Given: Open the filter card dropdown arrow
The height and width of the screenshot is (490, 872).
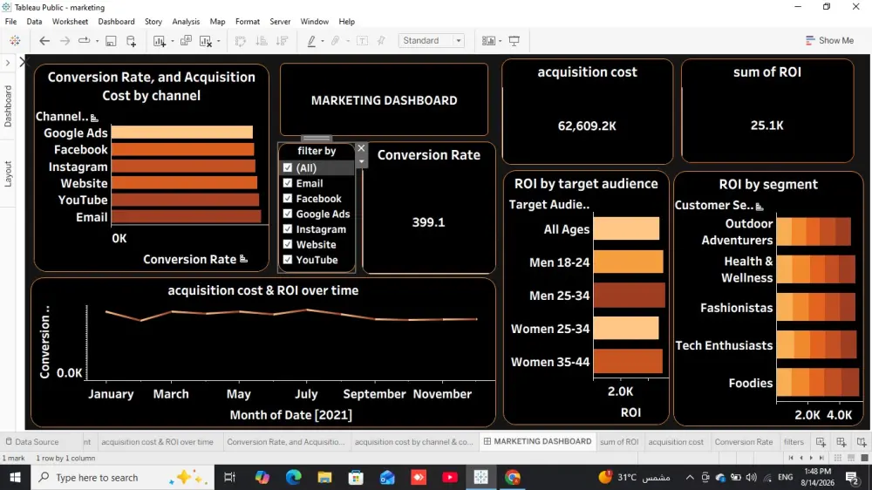Looking at the screenshot, I should coord(362,161).
